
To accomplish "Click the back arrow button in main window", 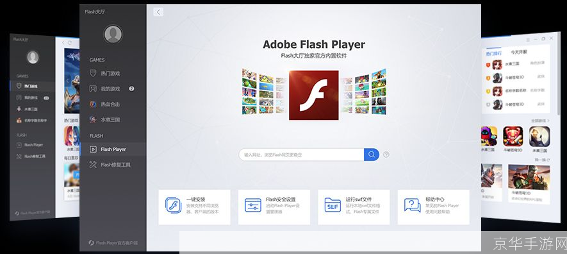I will pos(158,12).
